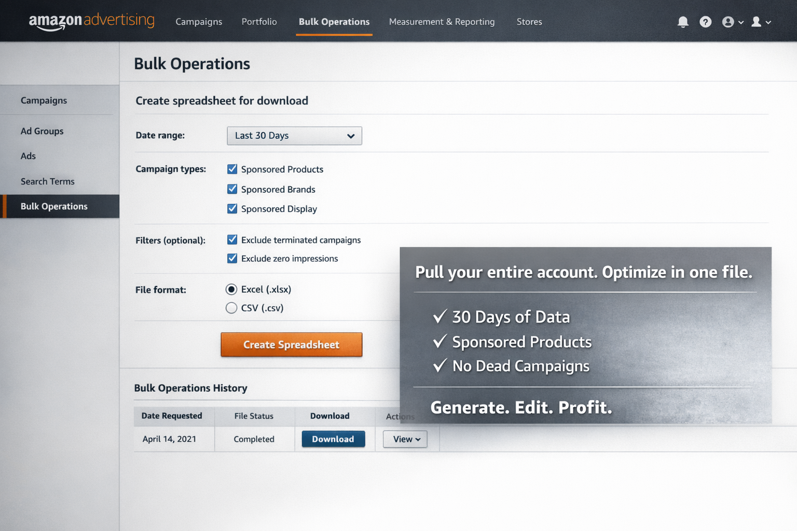
Task: Open the account chevron dropdown
Action: coord(741,22)
